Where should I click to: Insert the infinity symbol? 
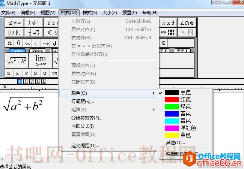pyautogui.click(x=28, y=43)
